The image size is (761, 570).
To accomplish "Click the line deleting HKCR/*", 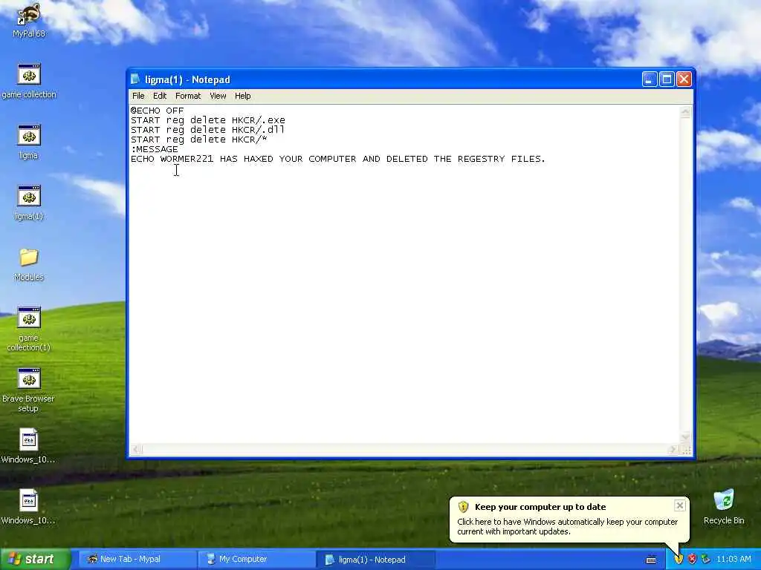I will pos(199,140).
